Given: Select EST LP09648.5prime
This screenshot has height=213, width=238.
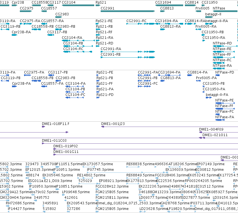Looking at the screenshot, I should (63, 195).
